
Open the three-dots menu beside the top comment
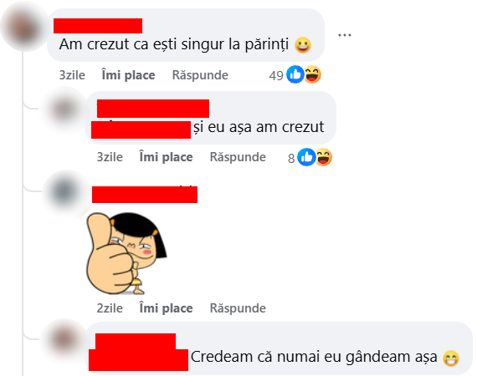345,36
